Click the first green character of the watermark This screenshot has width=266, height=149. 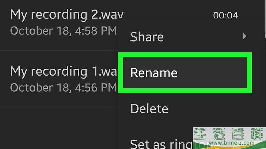coord(200,134)
